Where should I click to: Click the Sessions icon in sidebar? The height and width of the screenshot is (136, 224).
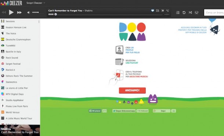3,21
